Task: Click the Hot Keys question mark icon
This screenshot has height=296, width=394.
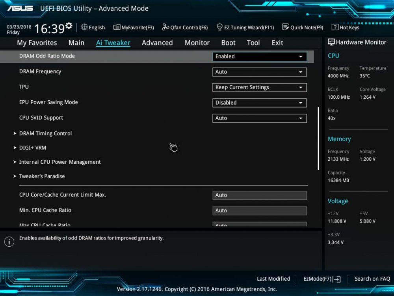Action: coord(335,27)
